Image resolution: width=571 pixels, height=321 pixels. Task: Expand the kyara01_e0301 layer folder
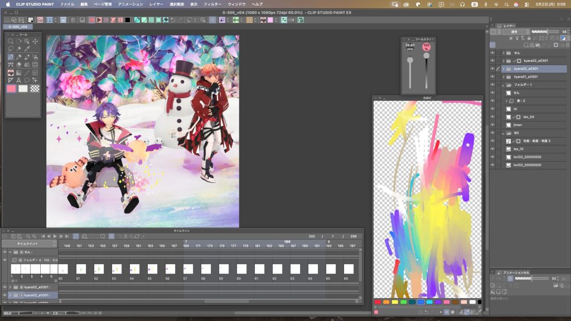[504, 76]
